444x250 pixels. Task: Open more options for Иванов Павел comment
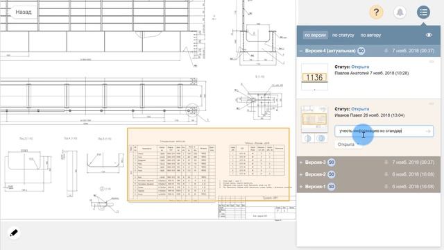(x=432, y=103)
